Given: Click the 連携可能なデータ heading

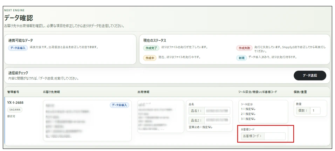Looking at the screenshot, I should pos(21,40).
